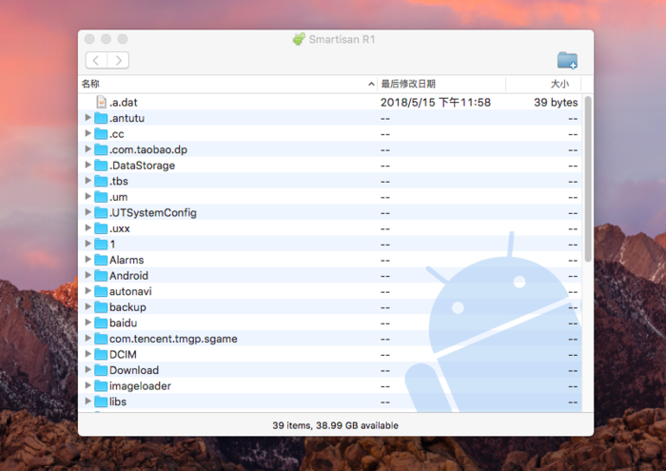
Task: Expand the Download folder disclosure triangle
Action: point(88,369)
